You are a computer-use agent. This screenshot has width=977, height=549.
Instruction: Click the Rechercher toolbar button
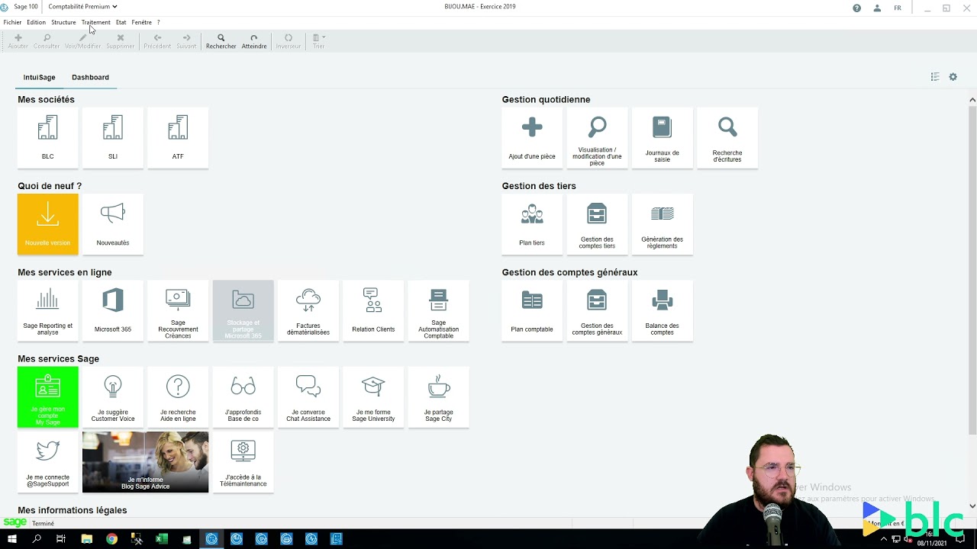(x=221, y=41)
